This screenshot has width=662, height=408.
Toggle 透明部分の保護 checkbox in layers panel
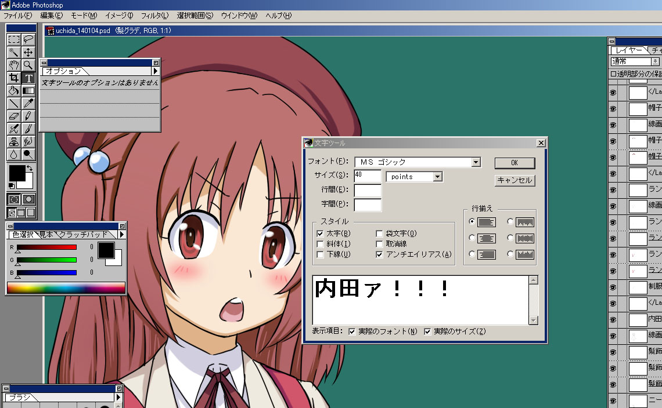[613, 74]
